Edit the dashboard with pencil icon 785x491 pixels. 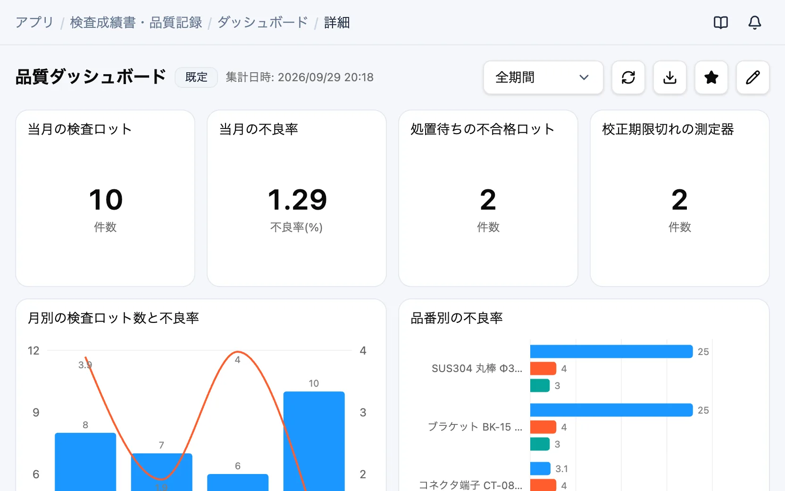[x=753, y=77]
